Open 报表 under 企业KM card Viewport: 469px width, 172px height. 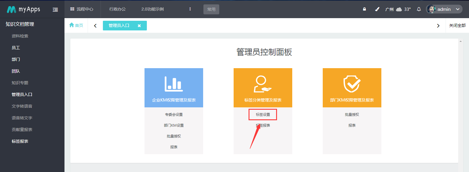pyautogui.click(x=174, y=147)
